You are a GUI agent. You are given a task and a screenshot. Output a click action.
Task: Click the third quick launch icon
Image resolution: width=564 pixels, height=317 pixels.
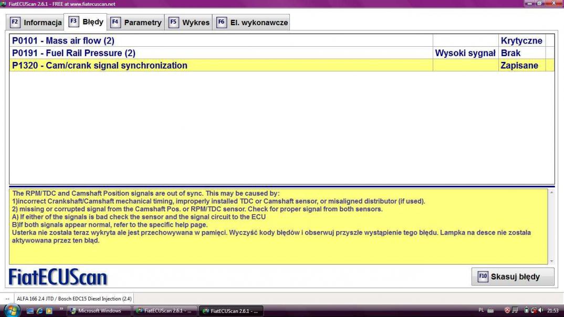click(x=49, y=311)
